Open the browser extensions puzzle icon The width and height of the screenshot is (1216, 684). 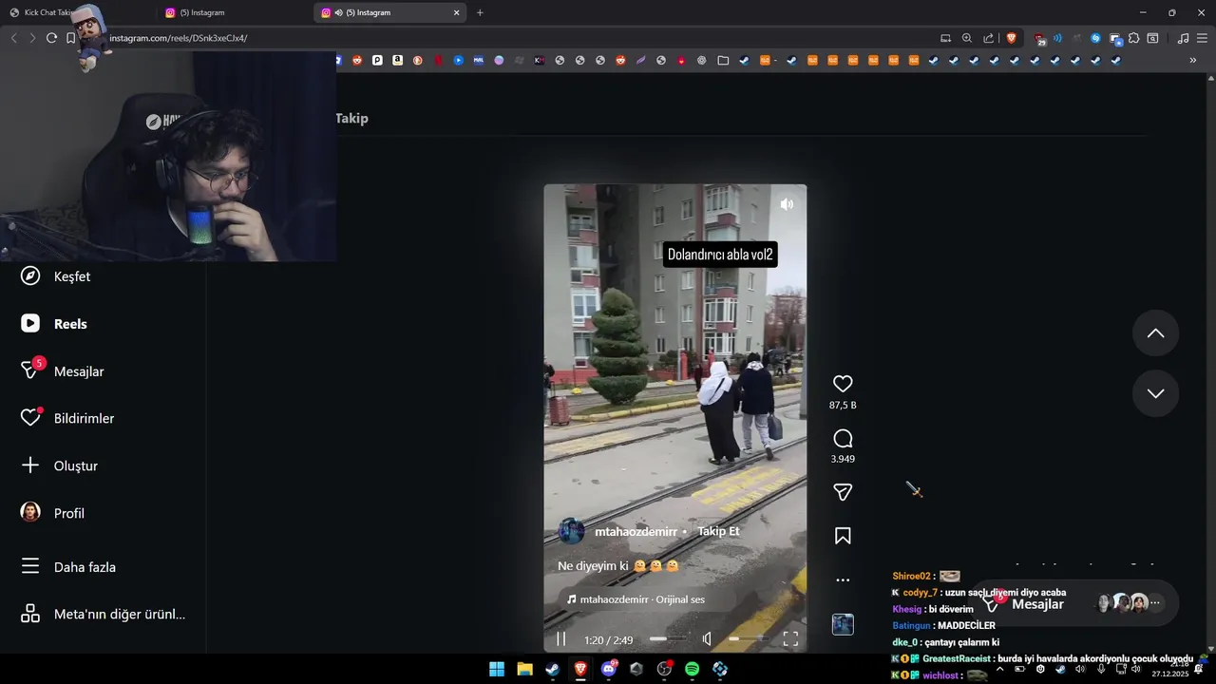coord(1133,38)
